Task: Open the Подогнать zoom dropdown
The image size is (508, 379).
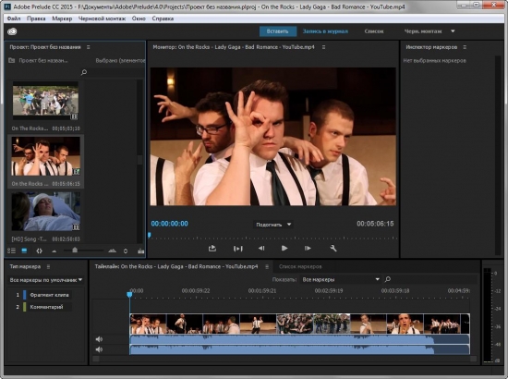Action: (273, 225)
